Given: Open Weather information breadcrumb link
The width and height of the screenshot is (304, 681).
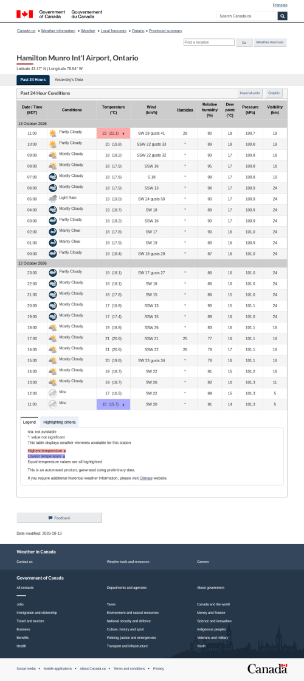Looking at the screenshot, I should [x=58, y=31].
